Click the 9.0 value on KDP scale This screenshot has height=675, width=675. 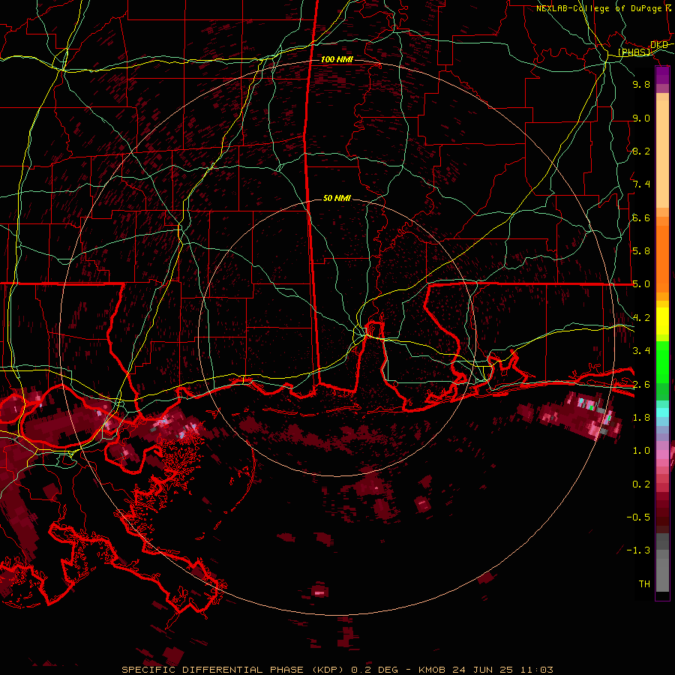coord(641,118)
